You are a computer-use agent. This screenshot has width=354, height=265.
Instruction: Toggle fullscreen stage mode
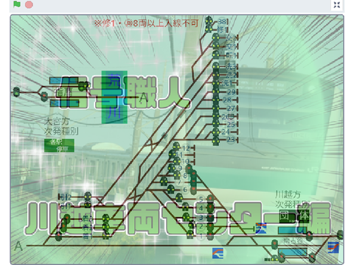tap(337, 4)
